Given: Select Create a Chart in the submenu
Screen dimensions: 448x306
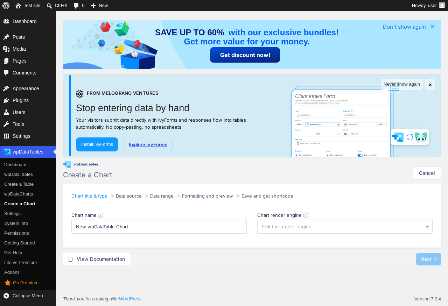Looking at the screenshot, I should click(20, 204).
